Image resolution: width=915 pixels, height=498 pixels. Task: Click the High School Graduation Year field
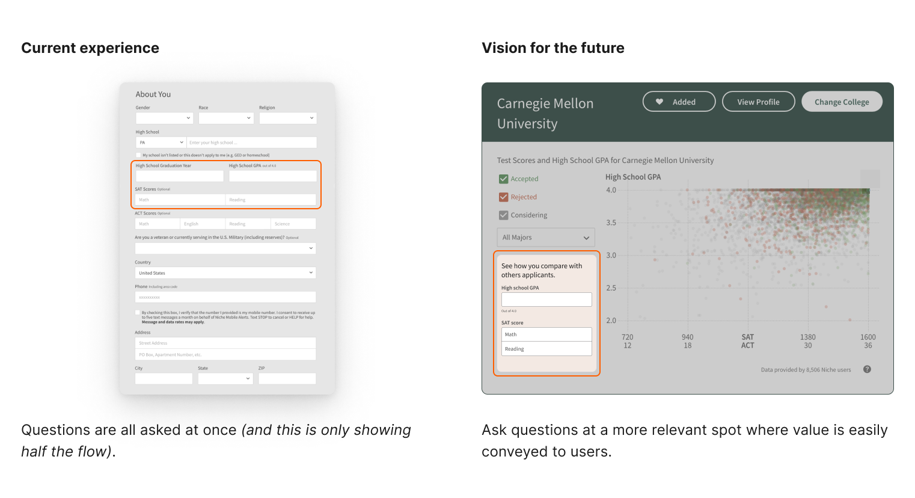[180, 176]
